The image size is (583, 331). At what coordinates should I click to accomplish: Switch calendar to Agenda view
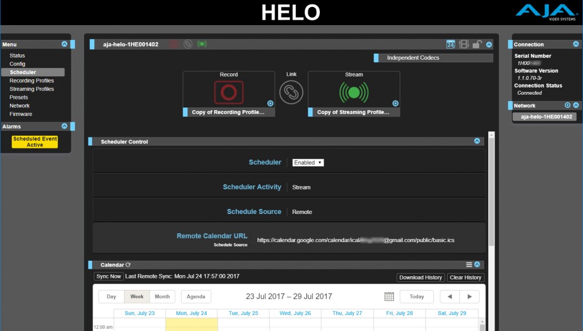(x=196, y=296)
